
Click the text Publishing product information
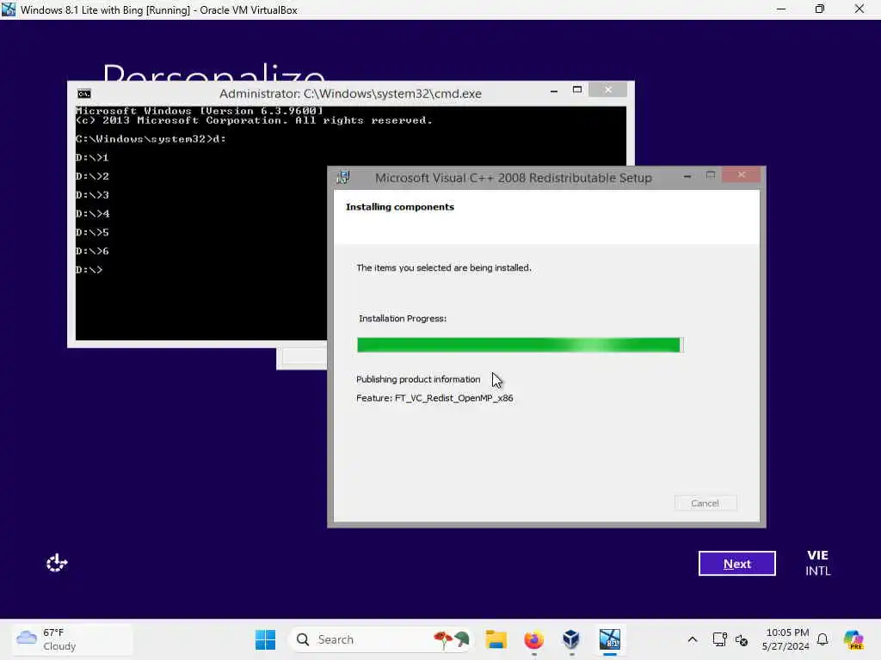click(x=418, y=379)
